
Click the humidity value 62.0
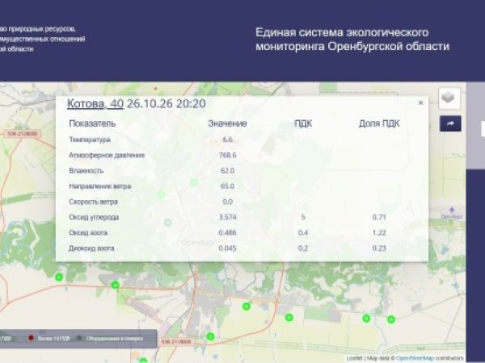[227, 171]
